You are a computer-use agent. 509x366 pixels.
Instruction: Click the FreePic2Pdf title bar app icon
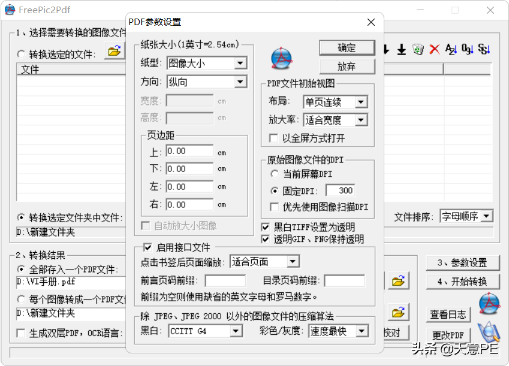coord(10,10)
